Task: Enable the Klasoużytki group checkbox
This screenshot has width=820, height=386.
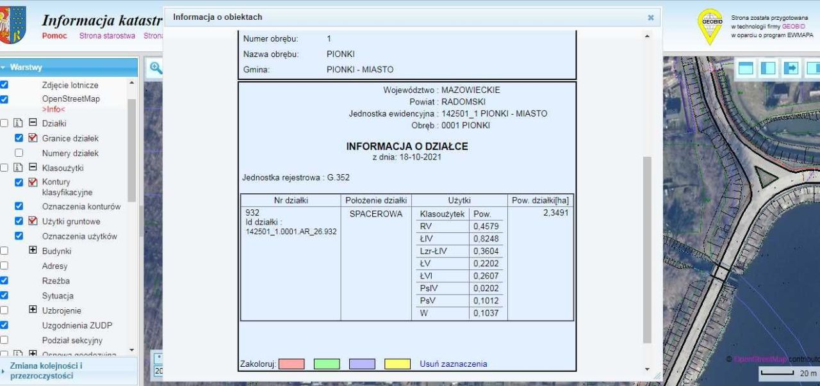Action: (4, 168)
